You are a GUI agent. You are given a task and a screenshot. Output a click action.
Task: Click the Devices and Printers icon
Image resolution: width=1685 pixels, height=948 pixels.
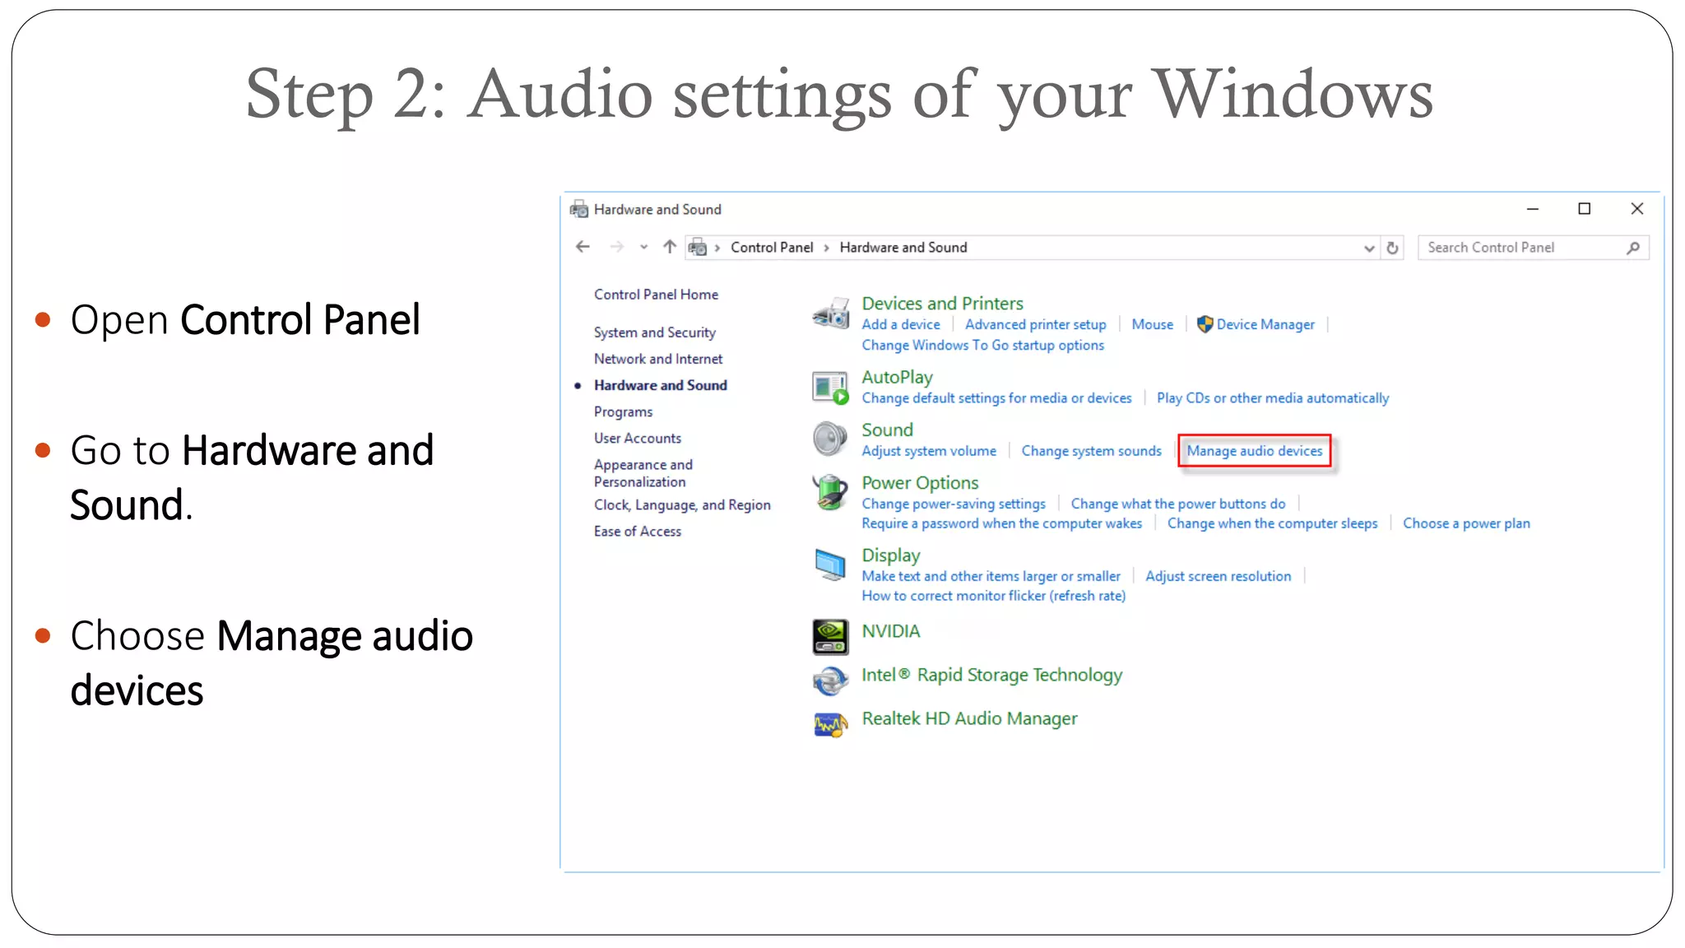tap(831, 314)
